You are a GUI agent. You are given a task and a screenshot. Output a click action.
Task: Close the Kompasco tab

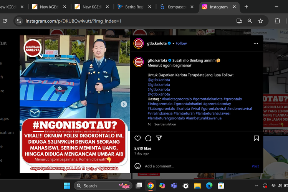click(x=192, y=7)
